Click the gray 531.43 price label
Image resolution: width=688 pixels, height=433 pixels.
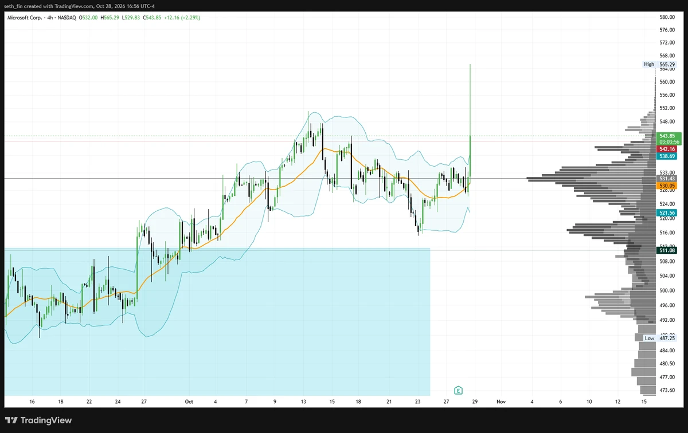click(667, 179)
